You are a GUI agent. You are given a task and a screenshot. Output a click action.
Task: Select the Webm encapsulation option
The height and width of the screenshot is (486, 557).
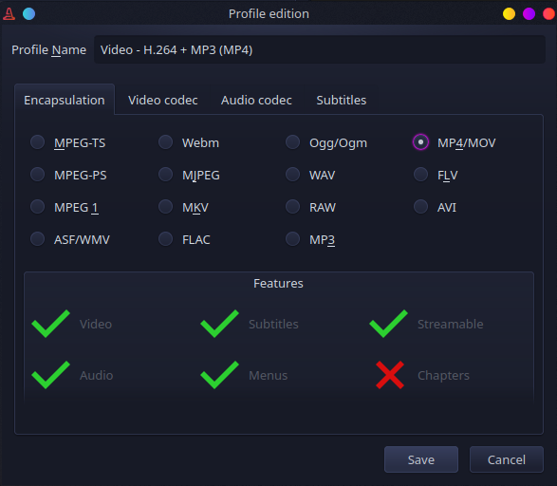[165, 142]
